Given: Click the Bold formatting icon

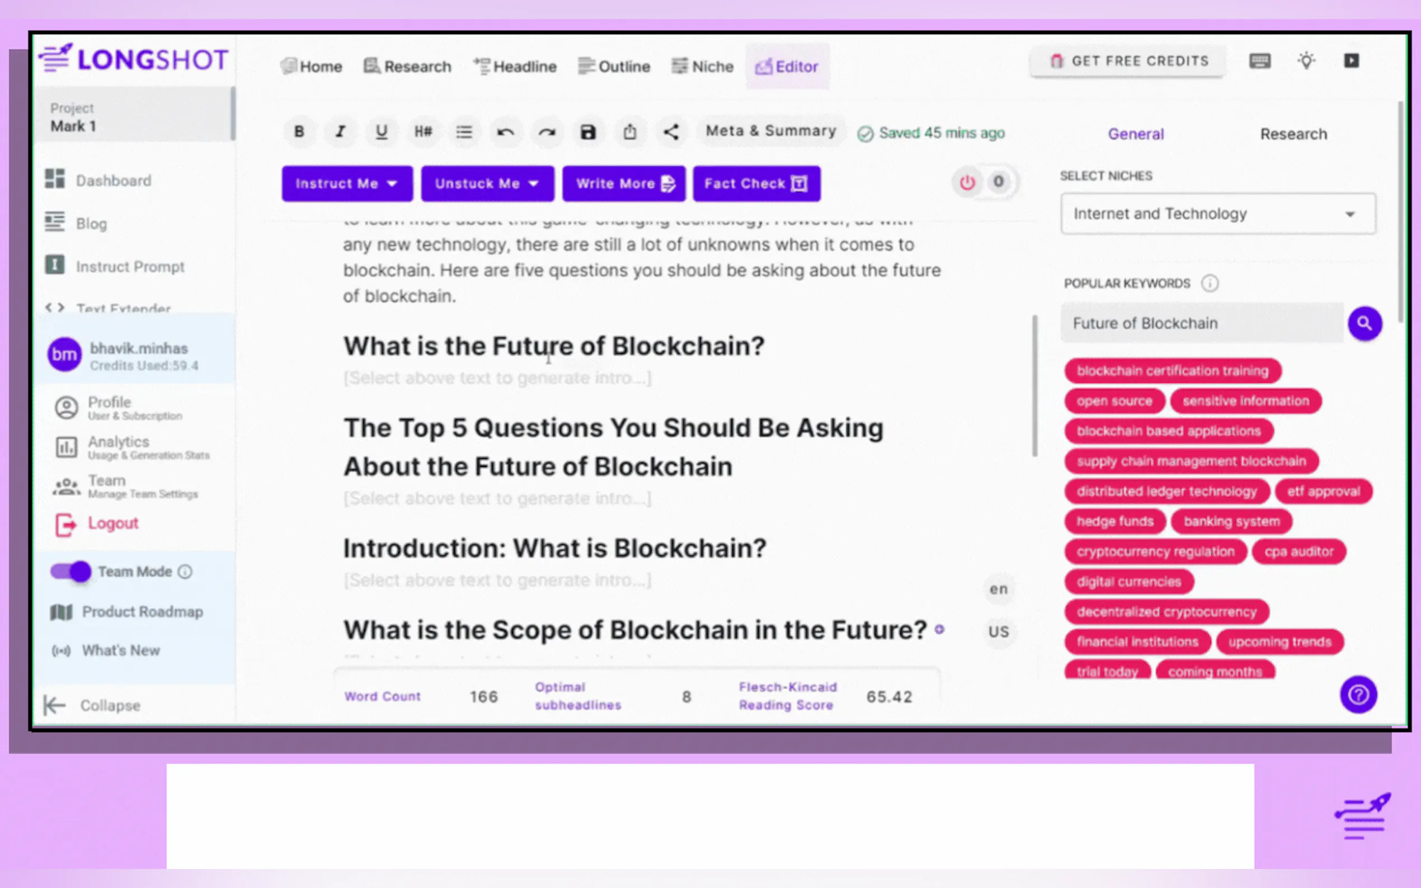Looking at the screenshot, I should [x=299, y=131].
